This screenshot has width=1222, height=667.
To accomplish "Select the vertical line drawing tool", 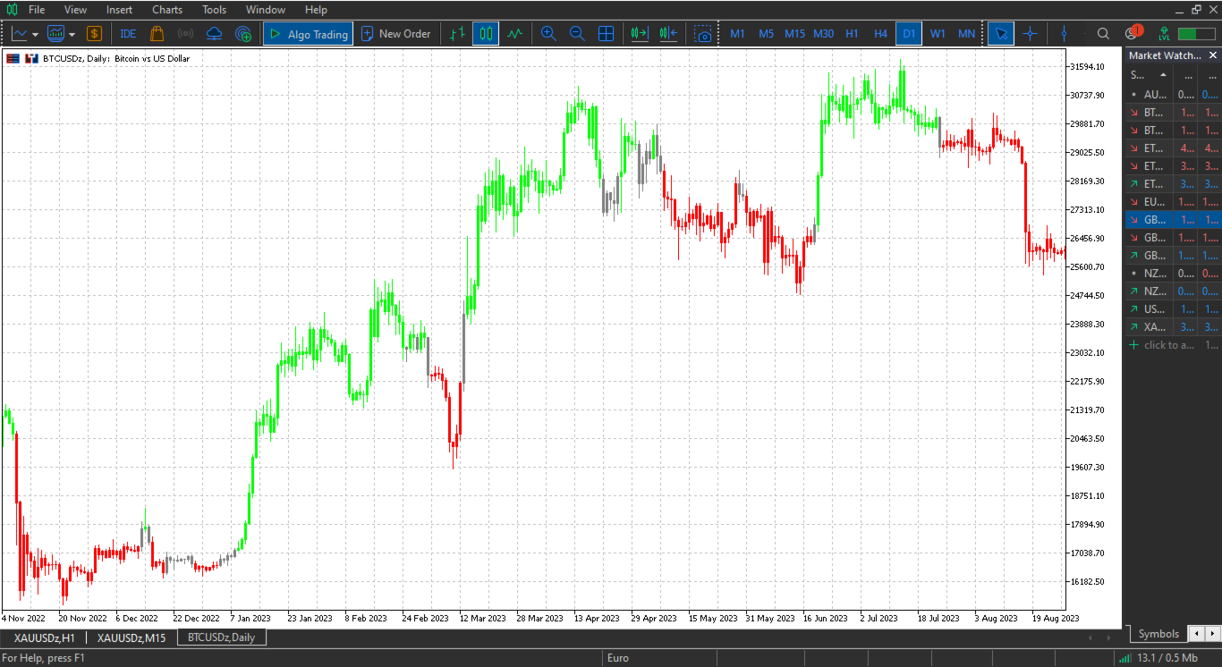I will pos(1064,34).
